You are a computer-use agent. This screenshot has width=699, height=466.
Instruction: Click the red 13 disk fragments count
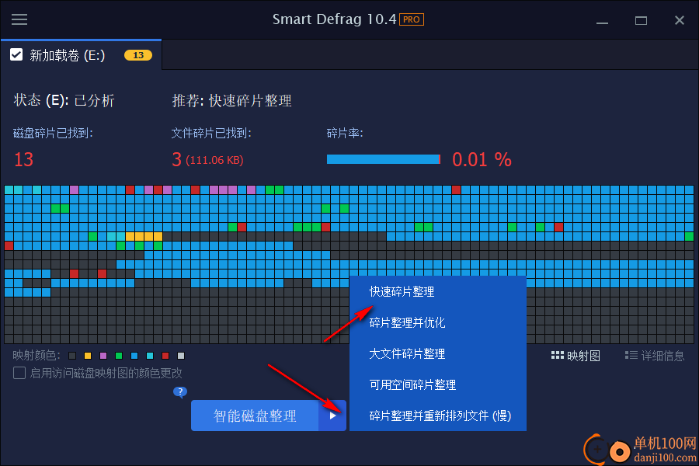click(x=23, y=160)
